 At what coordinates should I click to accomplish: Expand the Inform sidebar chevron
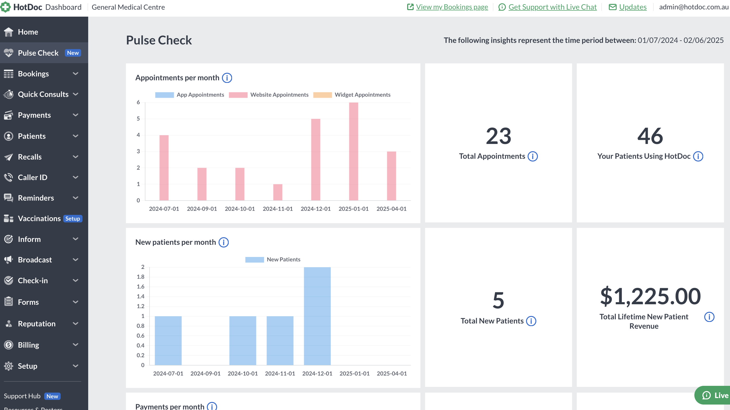[x=75, y=239]
